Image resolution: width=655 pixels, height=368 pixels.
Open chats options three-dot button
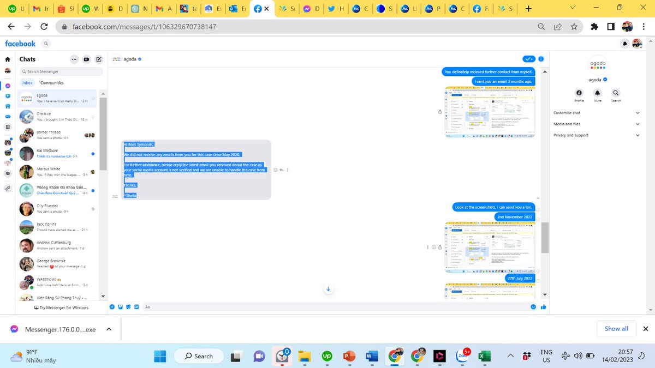pos(74,59)
